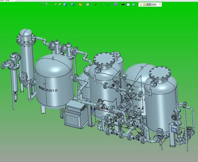Click the blue sphere display icon
This screenshot has height=162, width=198.
coord(65,4)
